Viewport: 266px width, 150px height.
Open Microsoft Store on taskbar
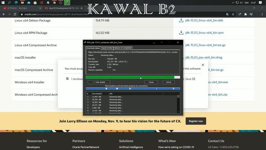click(35, 2)
